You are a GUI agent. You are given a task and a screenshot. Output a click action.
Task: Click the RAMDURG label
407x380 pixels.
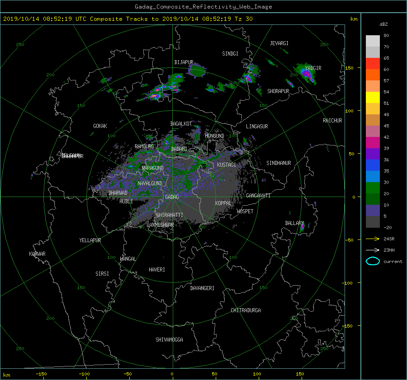[x=144, y=146]
